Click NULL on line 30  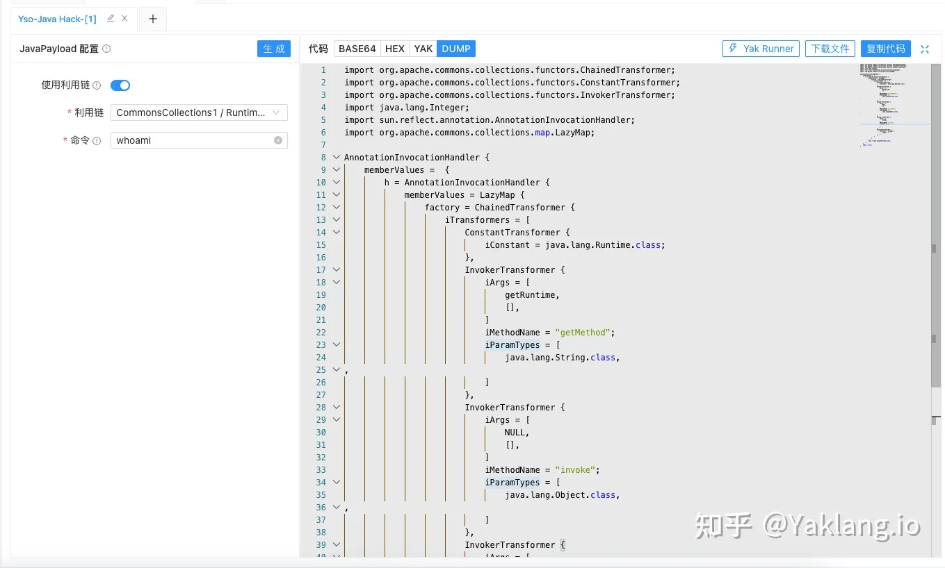(x=517, y=433)
